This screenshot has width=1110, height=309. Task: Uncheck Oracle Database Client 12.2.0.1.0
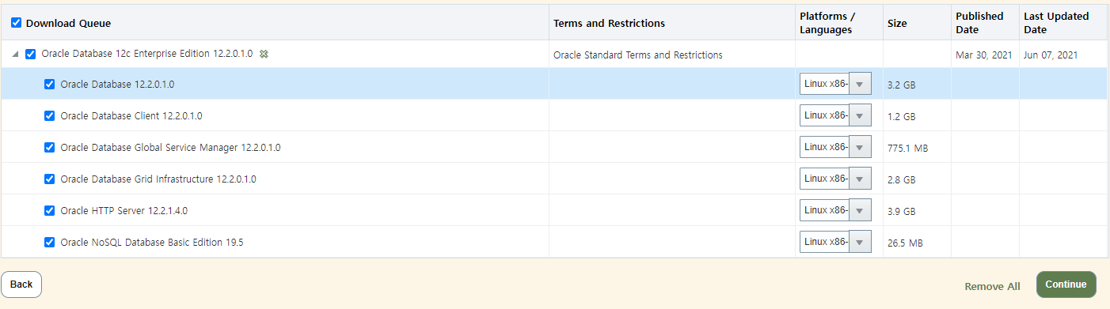point(50,115)
